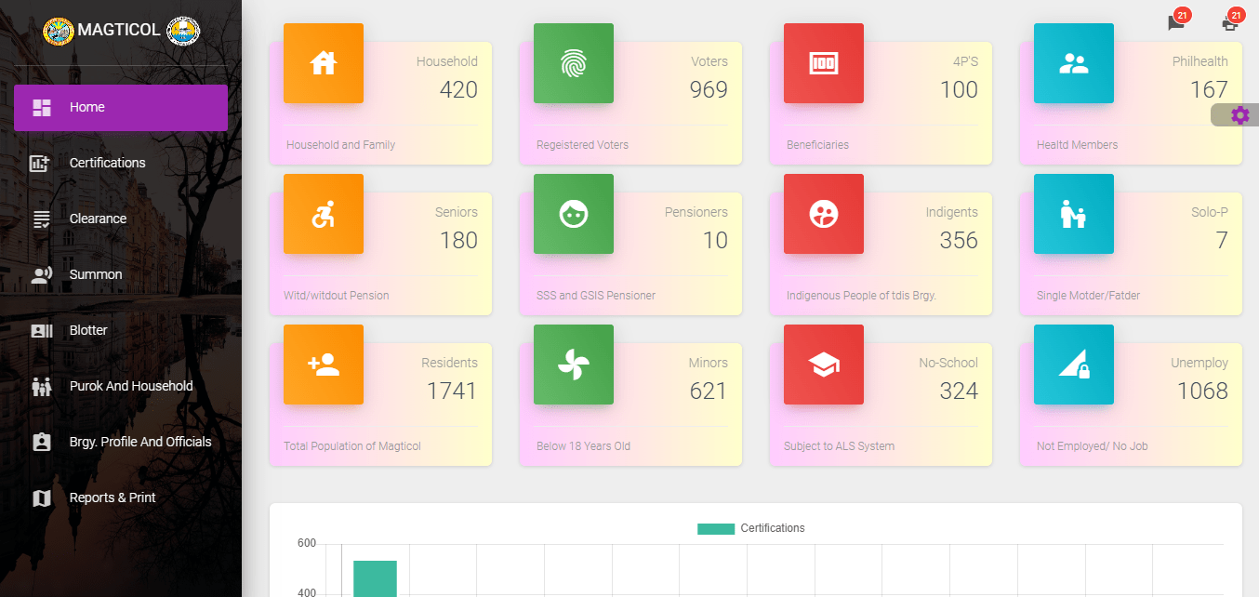Click the red 4P'S beneficiaries icon

coord(823,63)
